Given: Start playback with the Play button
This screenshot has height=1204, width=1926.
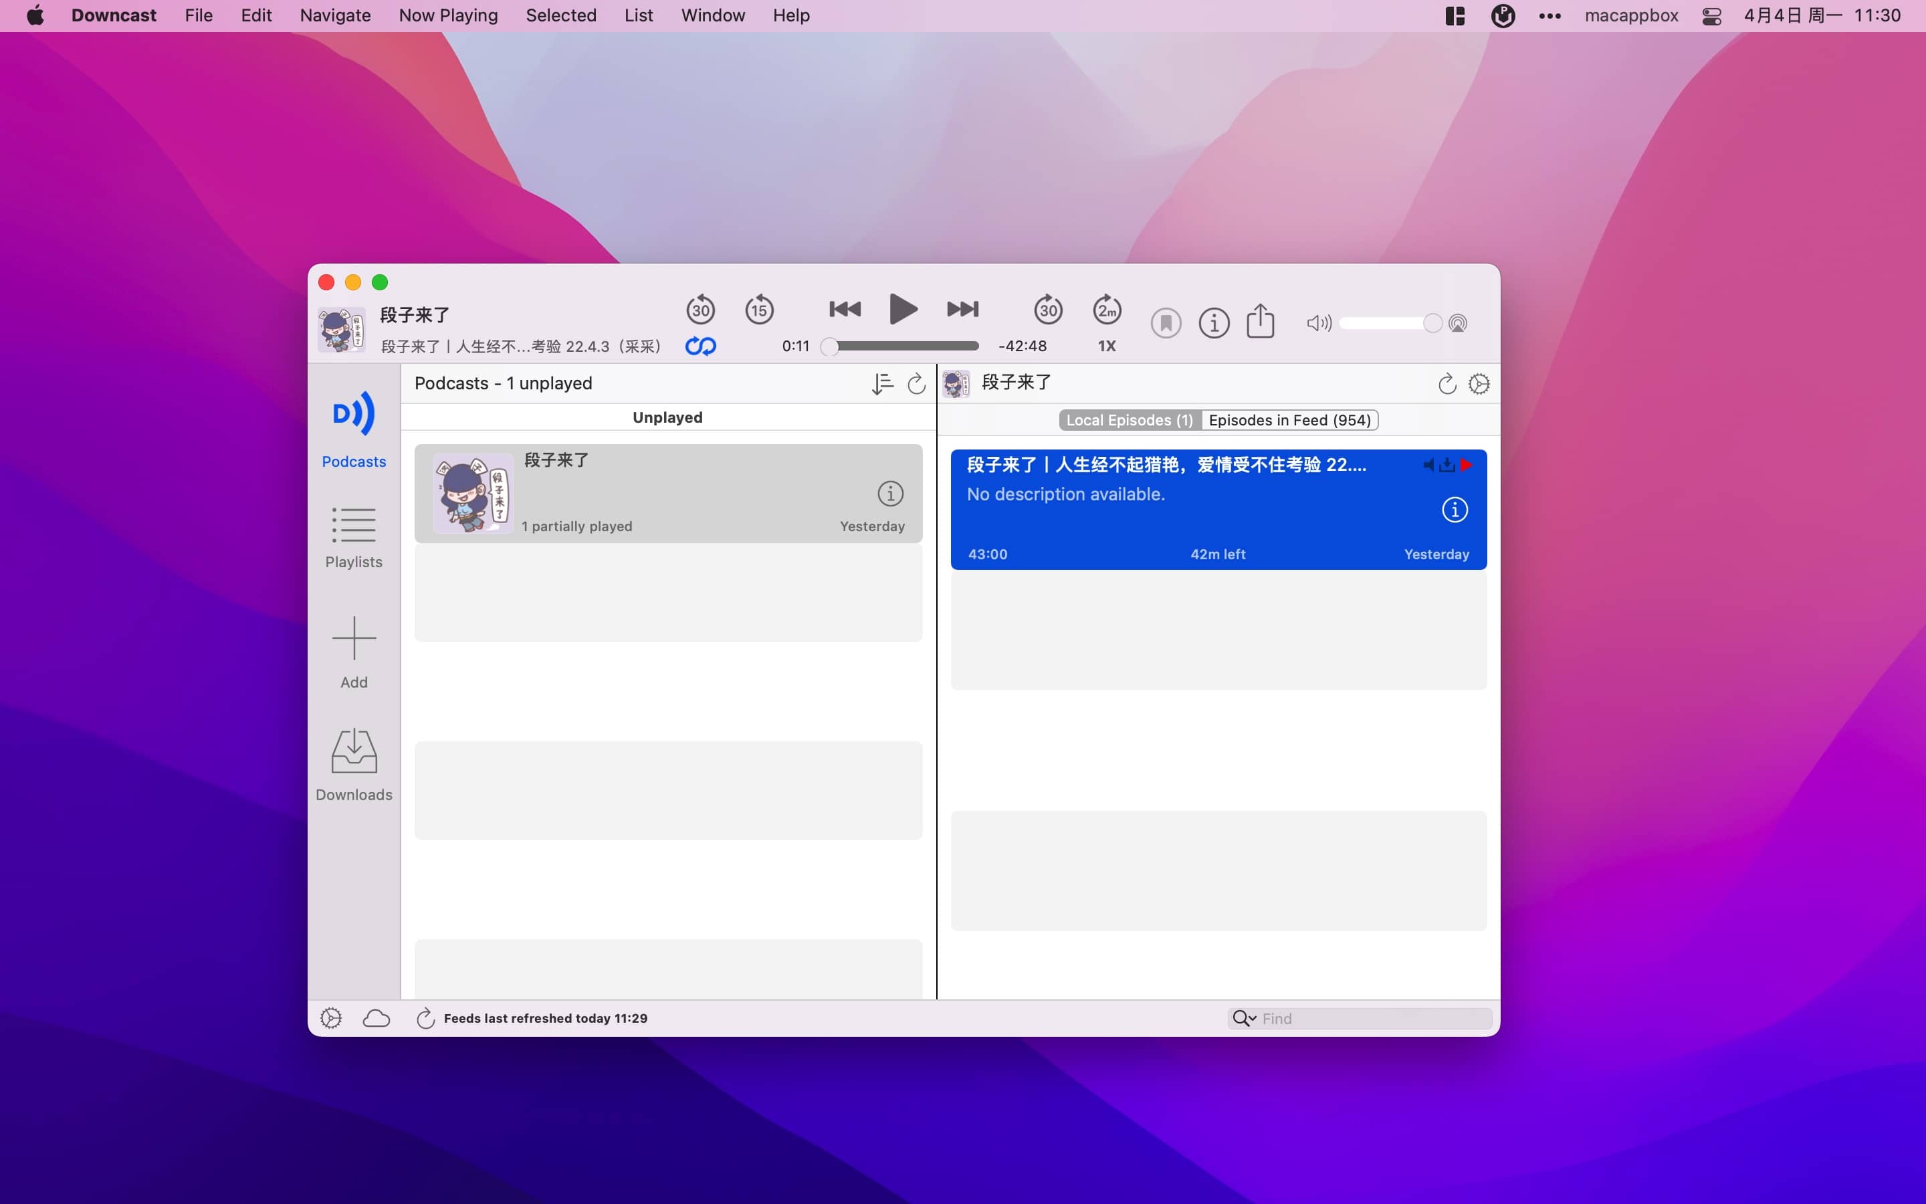Looking at the screenshot, I should [x=903, y=309].
